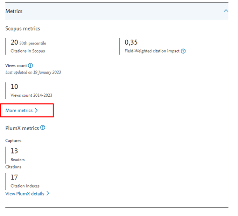Select the Readers label
The image size is (238, 216).
click(x=17, y=160)
